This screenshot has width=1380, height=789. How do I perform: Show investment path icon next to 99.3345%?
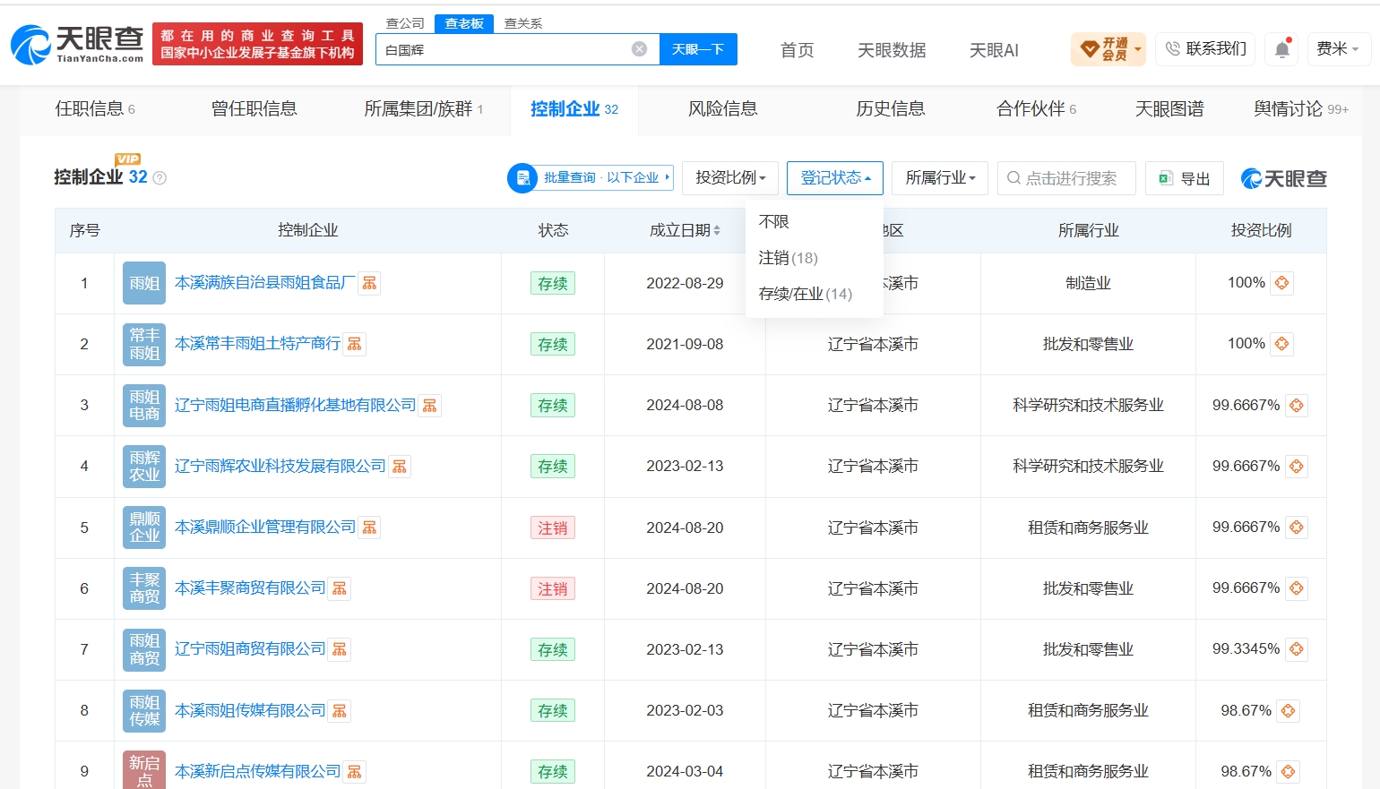point(1297,649)
